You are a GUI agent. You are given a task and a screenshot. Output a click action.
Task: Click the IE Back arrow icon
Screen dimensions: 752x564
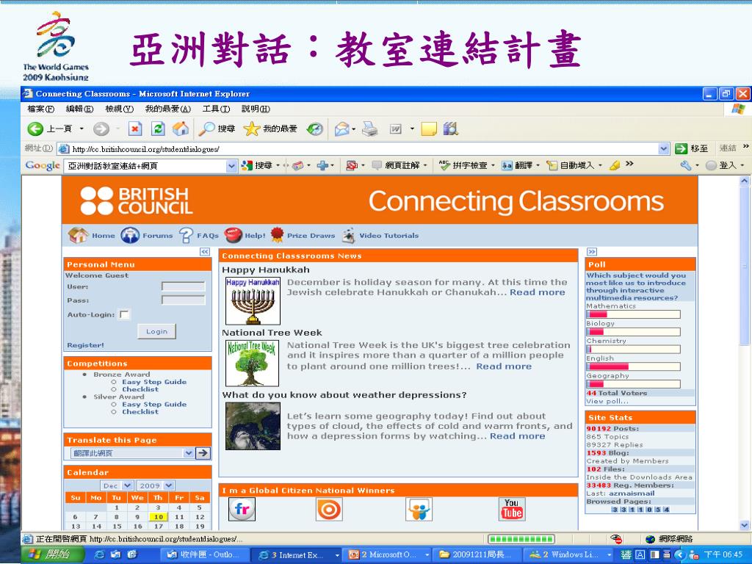35,129
